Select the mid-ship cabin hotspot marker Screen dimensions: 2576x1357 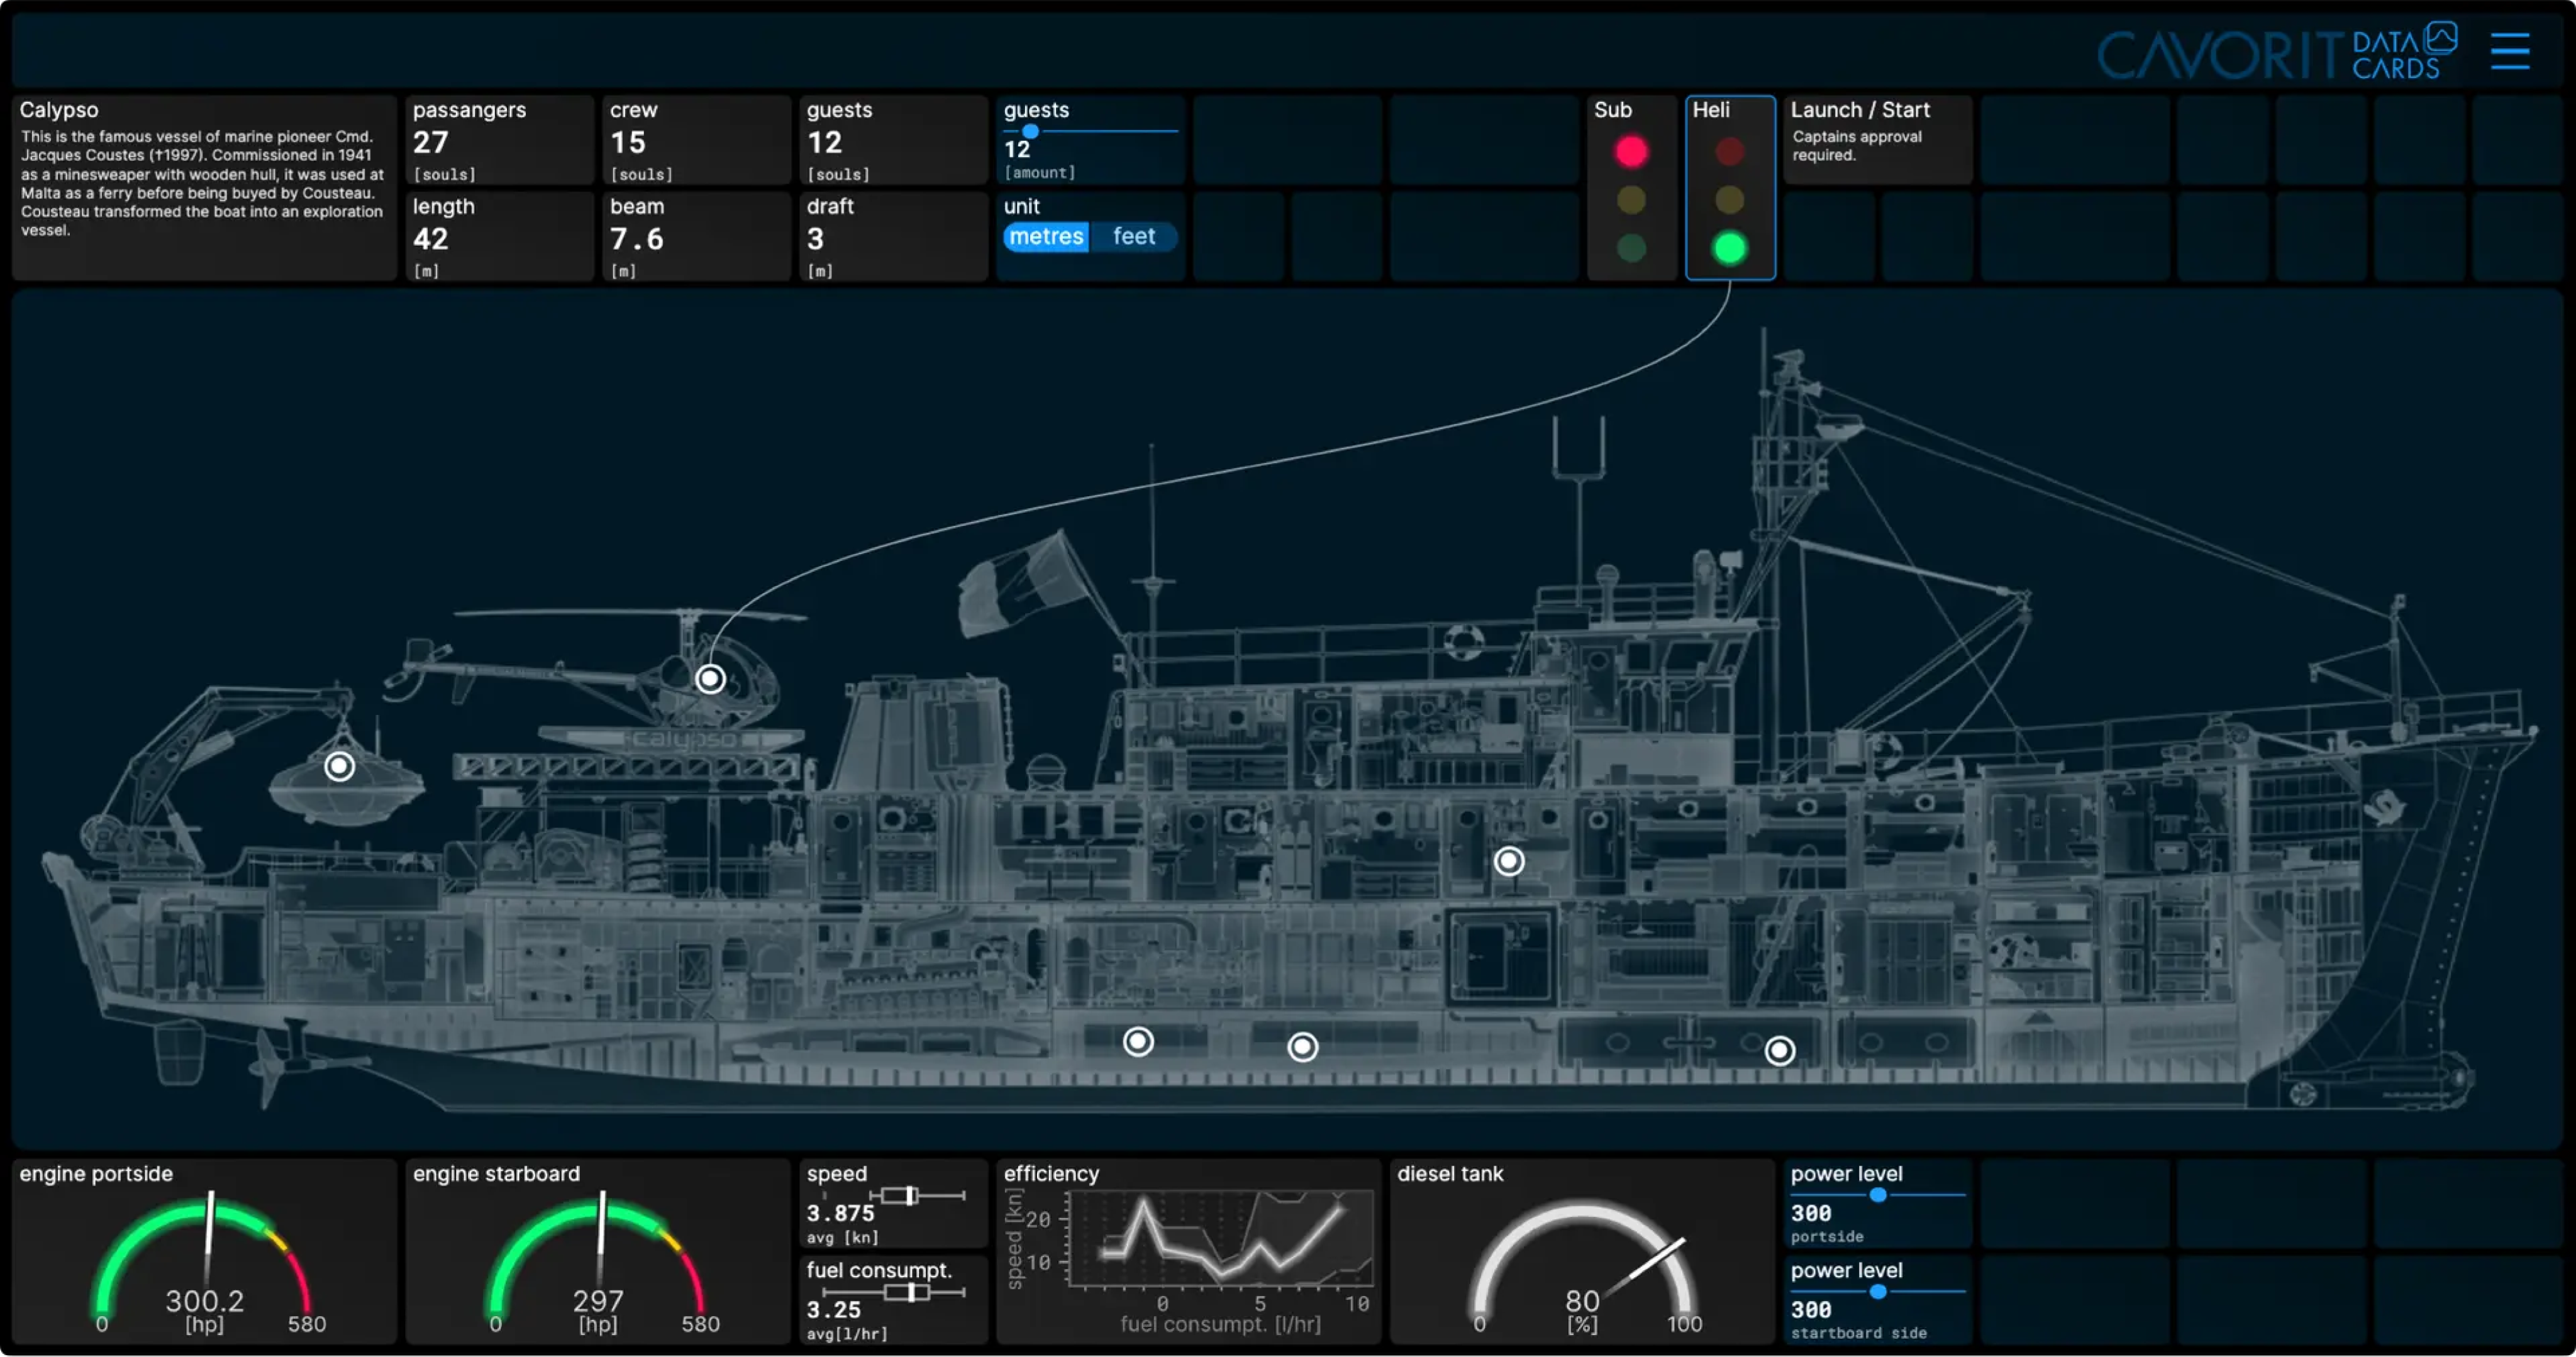(1508, 861)
